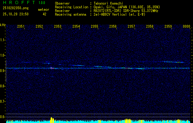
Task: Click the red meteor echo near 2353
Action: tap(52, 68)
